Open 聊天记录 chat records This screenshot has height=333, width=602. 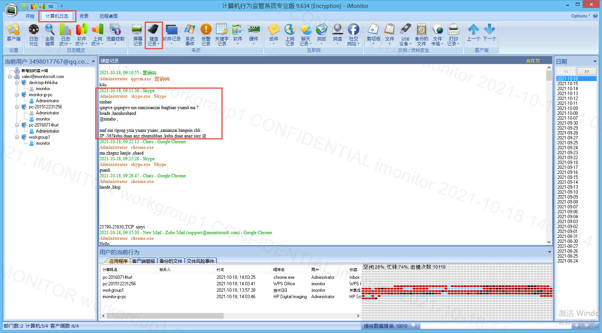[306, 35]
